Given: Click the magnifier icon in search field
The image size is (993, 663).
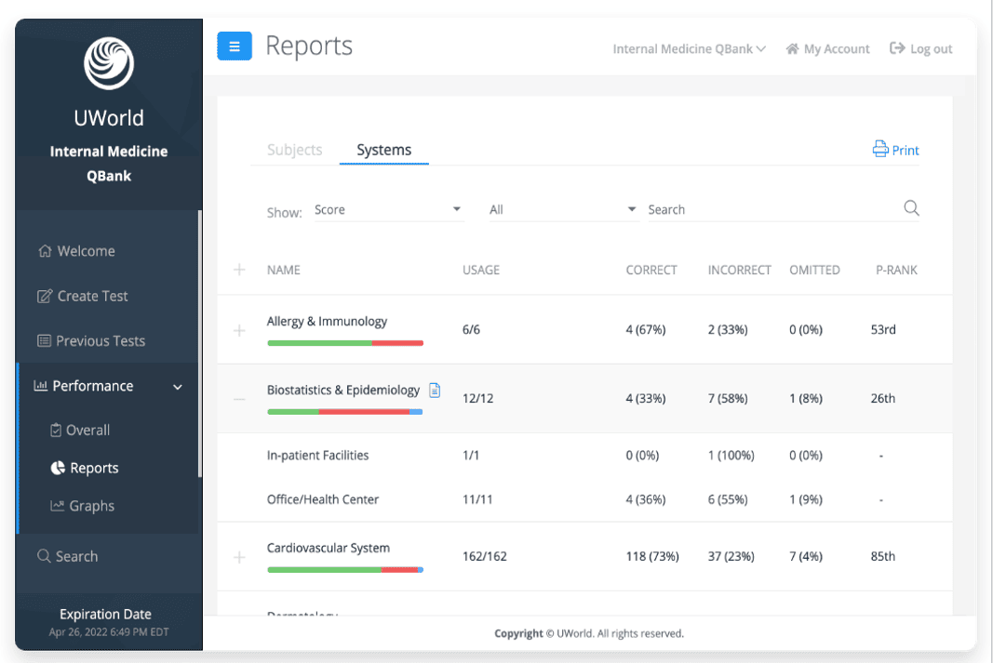Looking at the screenshot, I should 911,208.
